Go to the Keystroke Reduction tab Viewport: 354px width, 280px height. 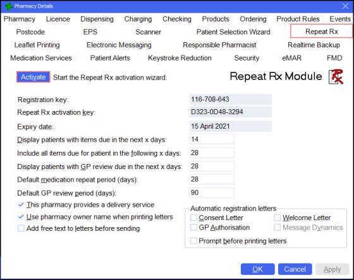click(x=180, y=58)
